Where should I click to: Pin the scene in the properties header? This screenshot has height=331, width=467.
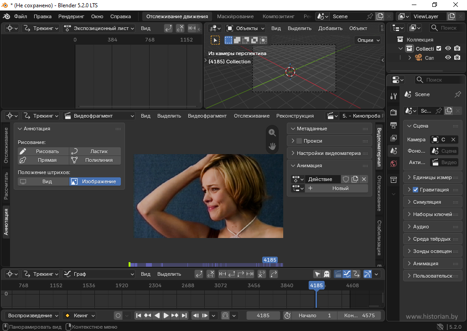(458, 94)
